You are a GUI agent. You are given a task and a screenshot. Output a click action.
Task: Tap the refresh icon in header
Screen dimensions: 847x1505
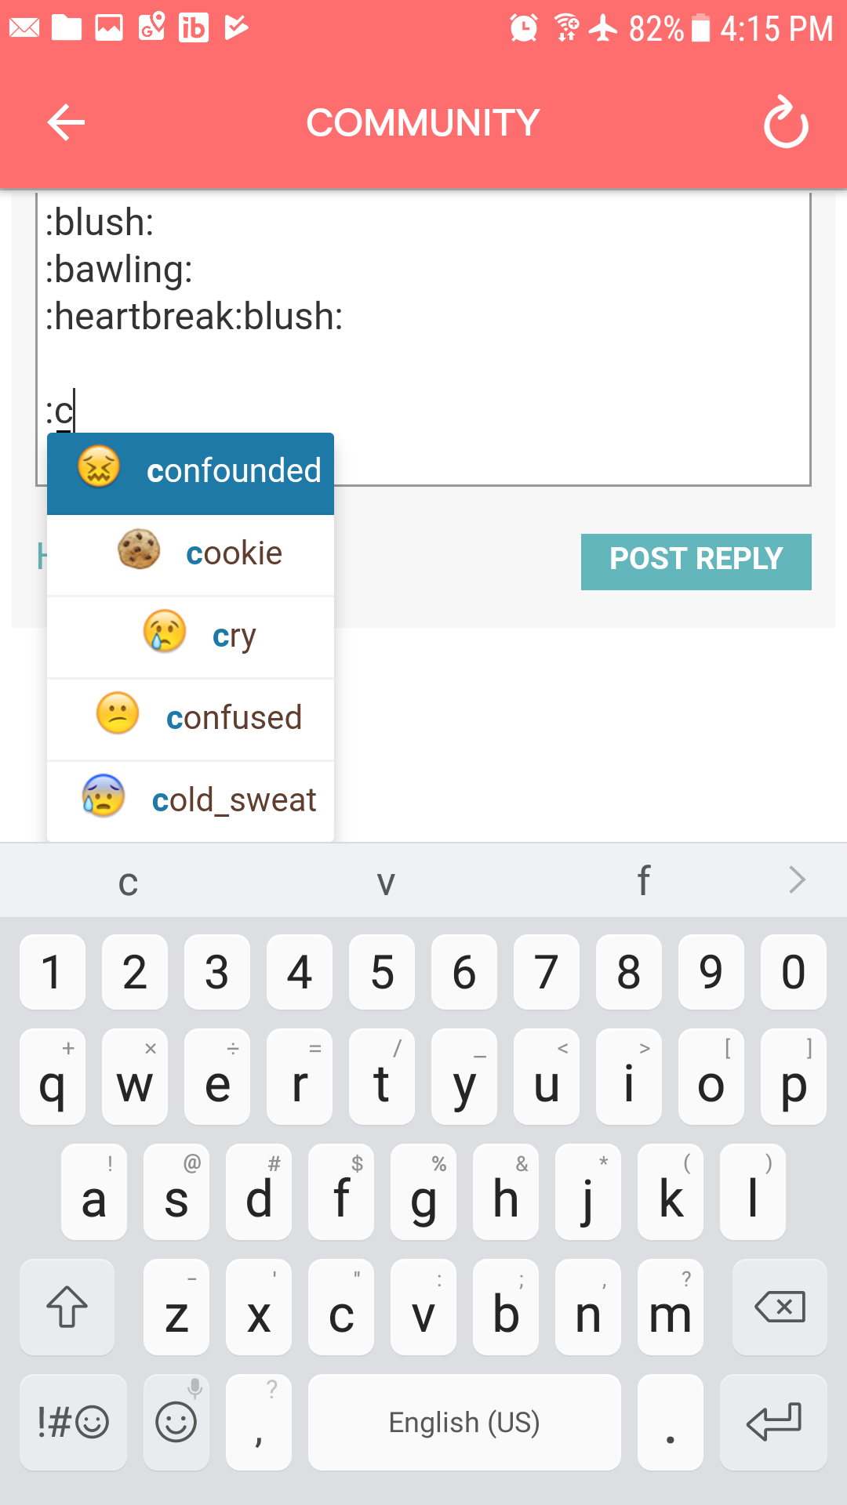tap(786, 122)
